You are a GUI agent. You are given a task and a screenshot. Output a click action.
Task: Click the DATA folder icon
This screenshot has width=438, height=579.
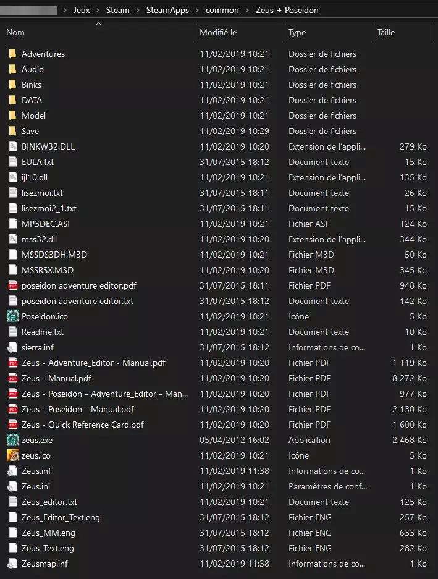[x=12, y=101]
